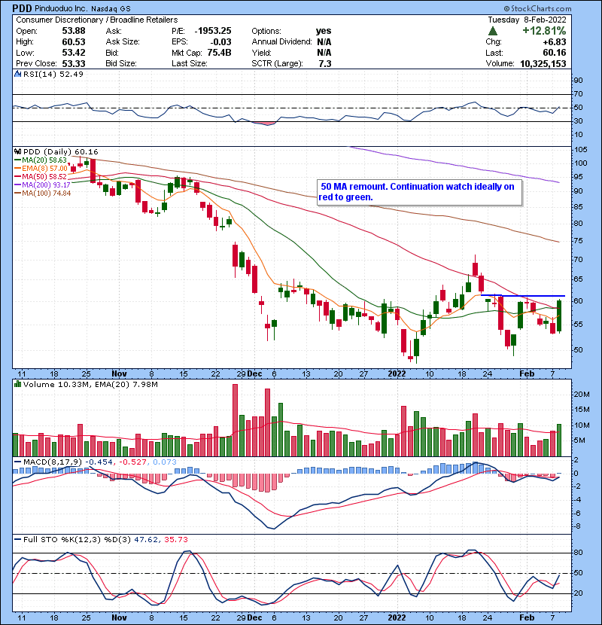The height and width of the screenshot is (625, 602).
Task: Click the PDD (Daily) 60.16 chart title
Action: pos(60,152)
